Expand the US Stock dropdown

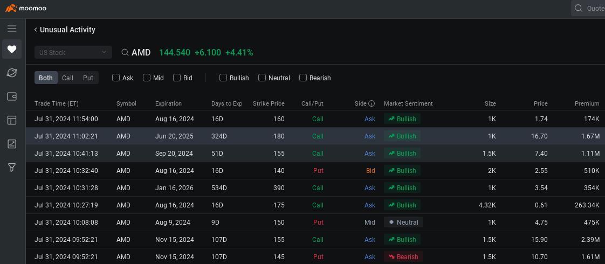(73, 52)
